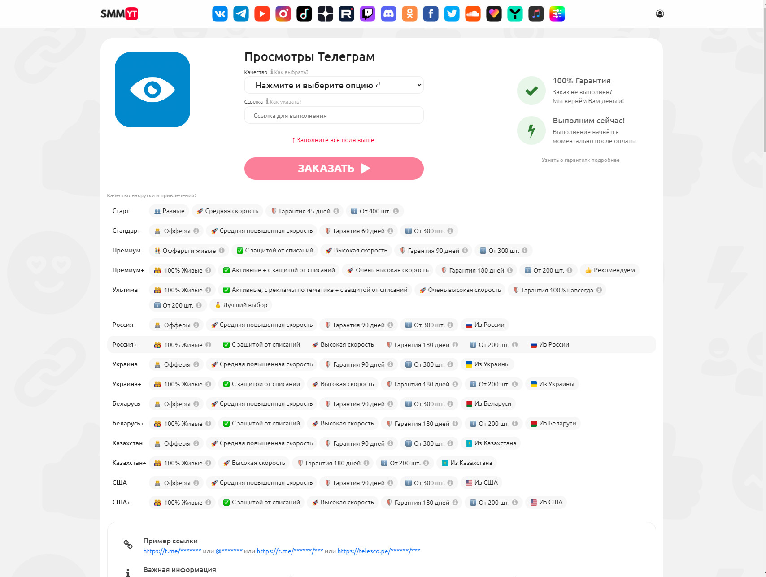Open 'Как указать?' link help
Viewport: 766px width, 577px height.
[286, 102]
